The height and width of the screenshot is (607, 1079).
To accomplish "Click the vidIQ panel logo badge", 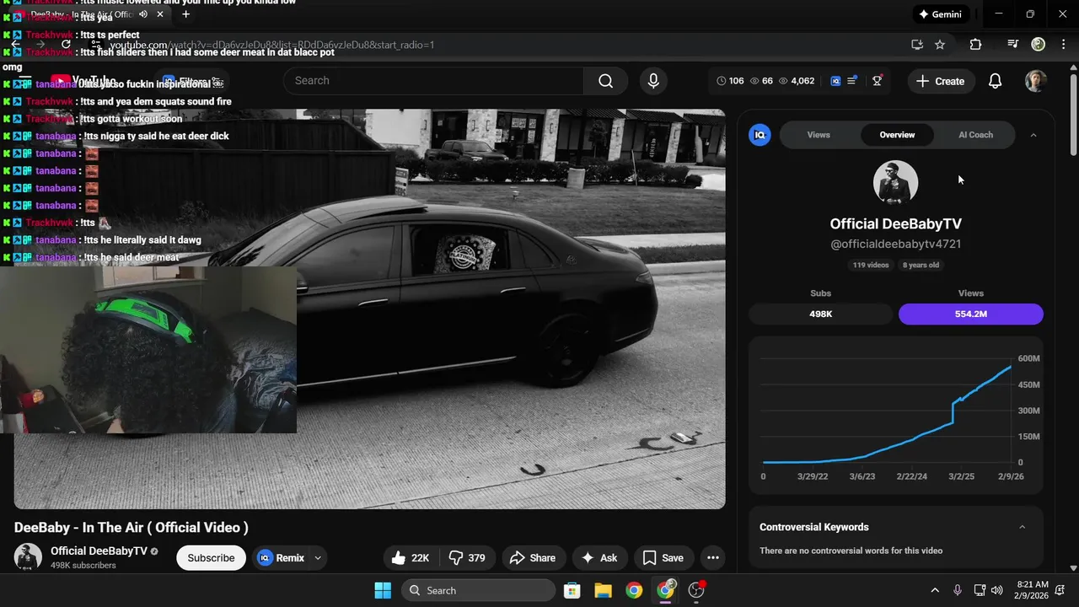I will [760, 135].
